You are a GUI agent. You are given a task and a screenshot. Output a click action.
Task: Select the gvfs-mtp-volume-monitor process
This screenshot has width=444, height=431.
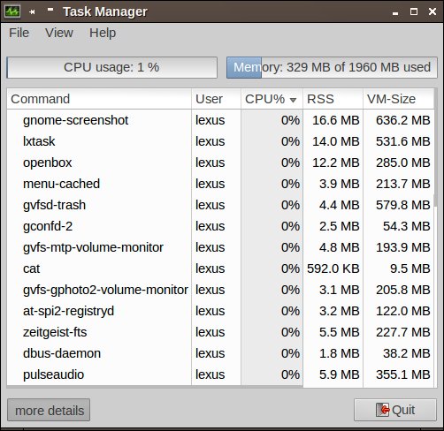(x=220, y=247)
